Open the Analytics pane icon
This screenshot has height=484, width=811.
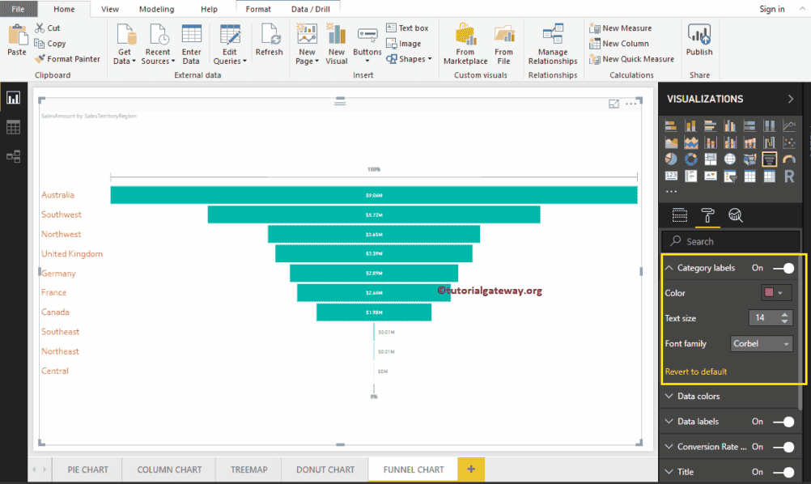point(735,214)
